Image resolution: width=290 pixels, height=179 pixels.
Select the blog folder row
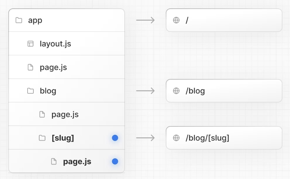[67, 91]
